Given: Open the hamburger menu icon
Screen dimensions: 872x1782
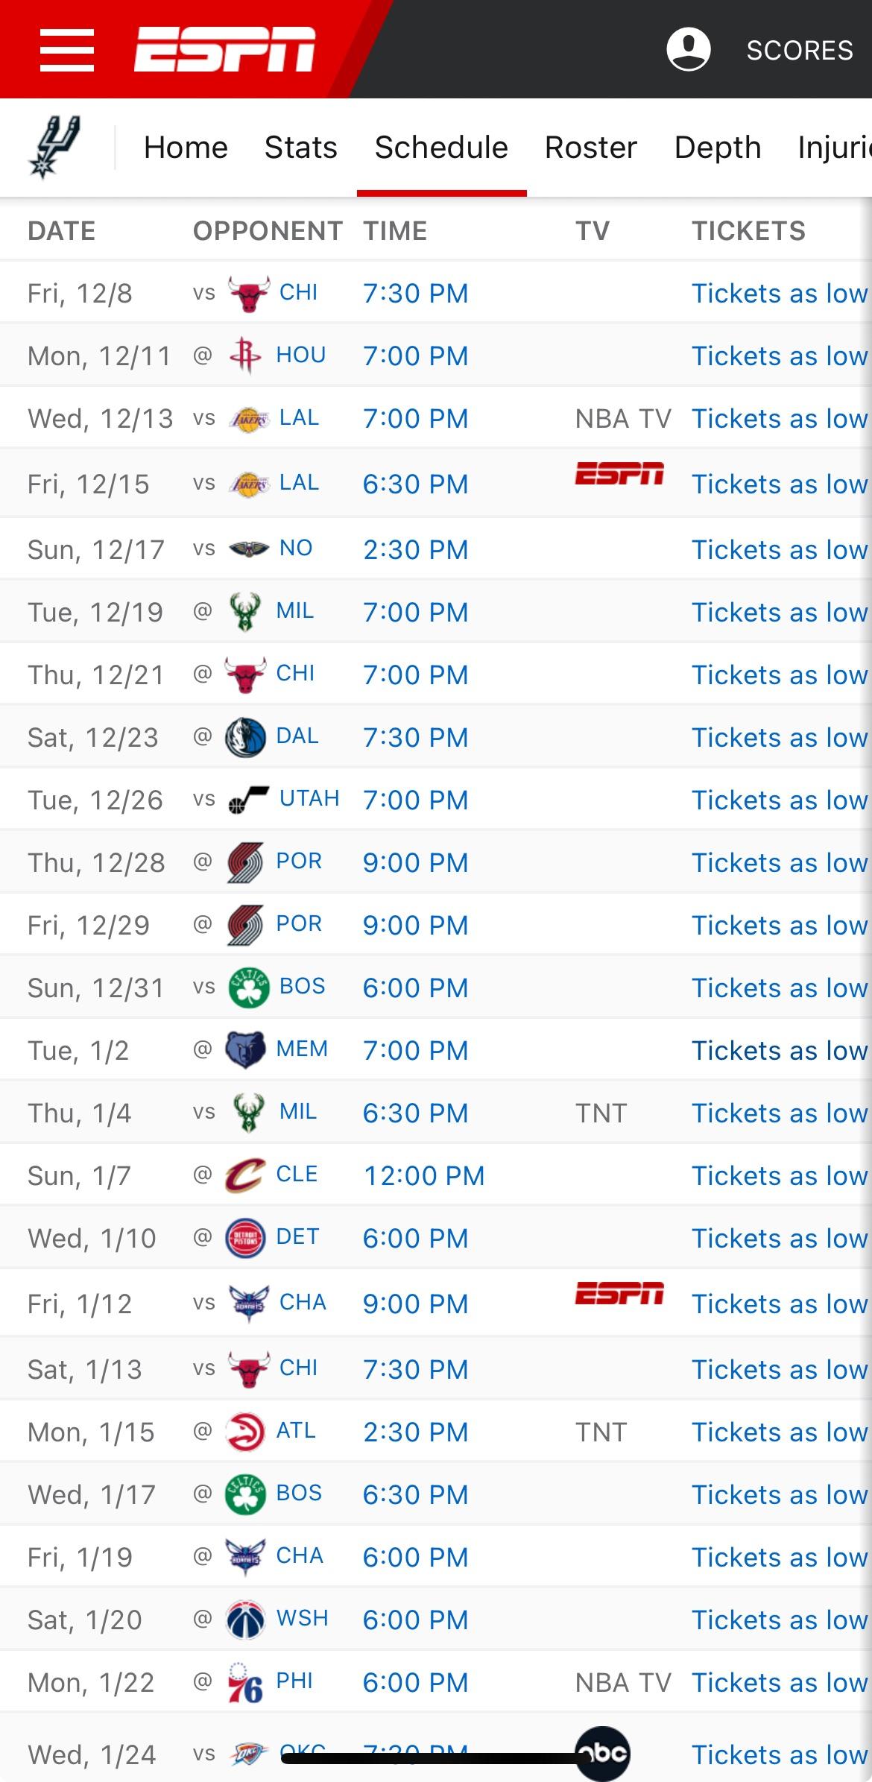Looking at the screenshot, I should [67, 50].
